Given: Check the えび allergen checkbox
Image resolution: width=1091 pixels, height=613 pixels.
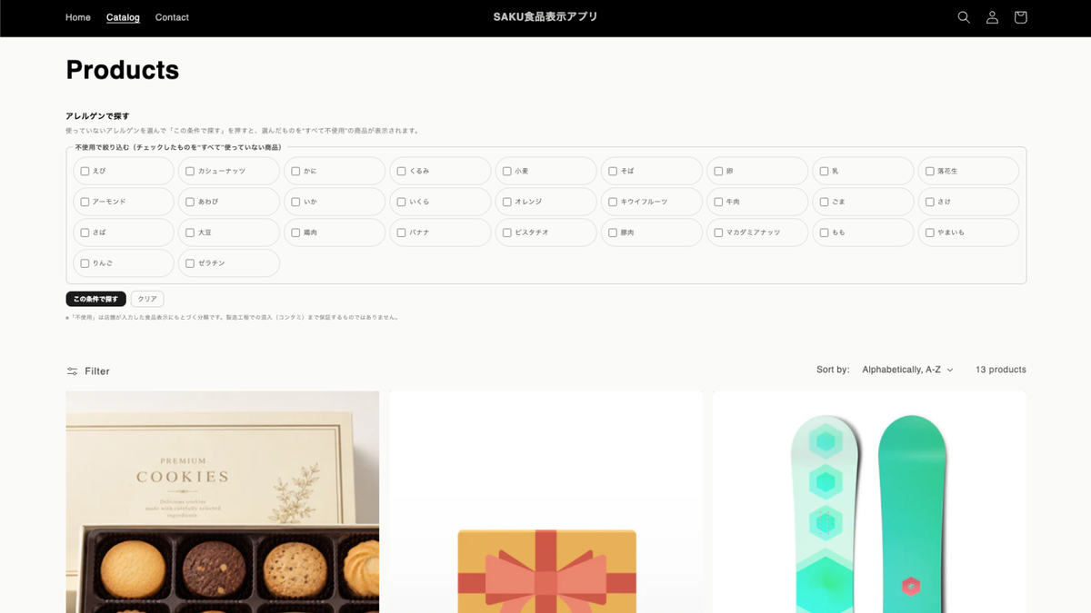Looking at the screenshot, I should point(85,171).
